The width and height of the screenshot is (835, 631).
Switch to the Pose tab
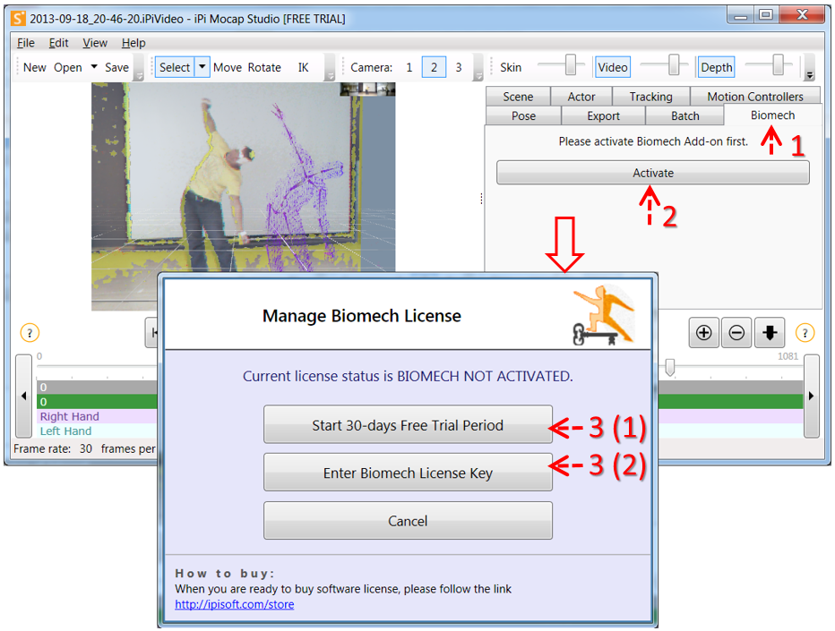coord(523,115)
